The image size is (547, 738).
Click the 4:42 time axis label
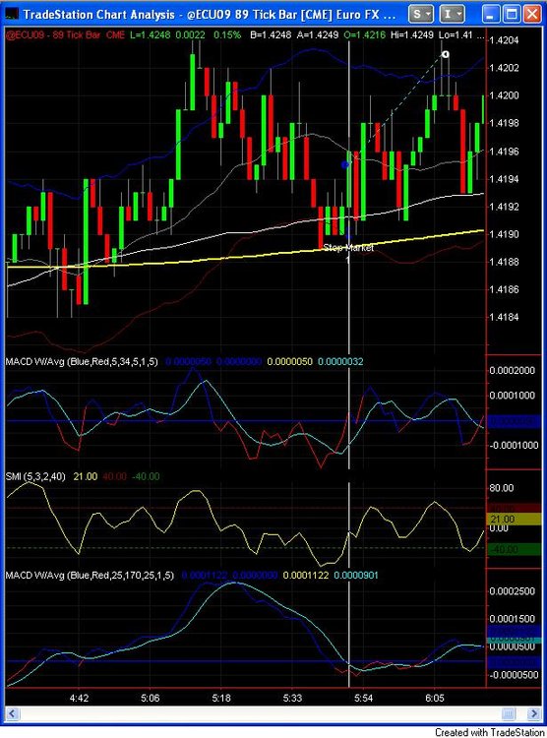[79, 698]
